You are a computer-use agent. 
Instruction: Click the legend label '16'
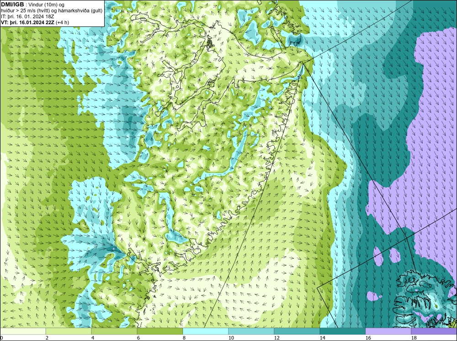point(368,338)
